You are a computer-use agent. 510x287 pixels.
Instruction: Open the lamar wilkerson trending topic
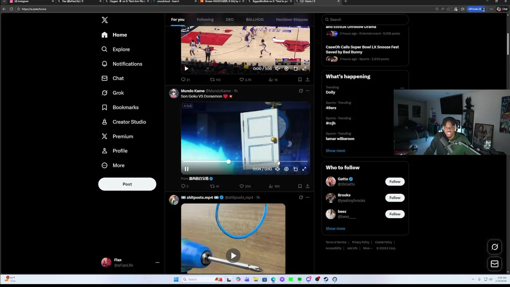pyautogui.click(x=340, y=139)
